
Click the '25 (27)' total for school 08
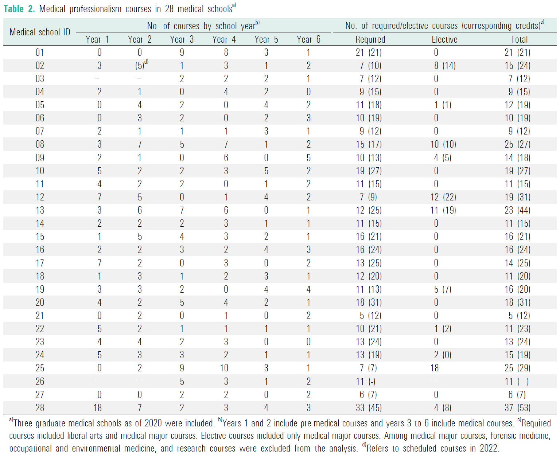click(518, 144)
